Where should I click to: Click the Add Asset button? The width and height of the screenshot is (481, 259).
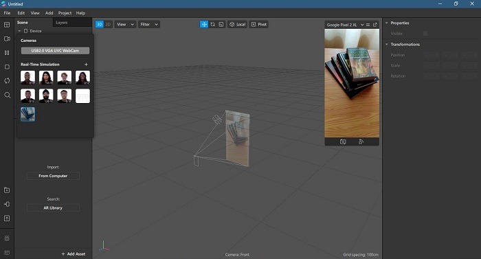coord(74,254)
